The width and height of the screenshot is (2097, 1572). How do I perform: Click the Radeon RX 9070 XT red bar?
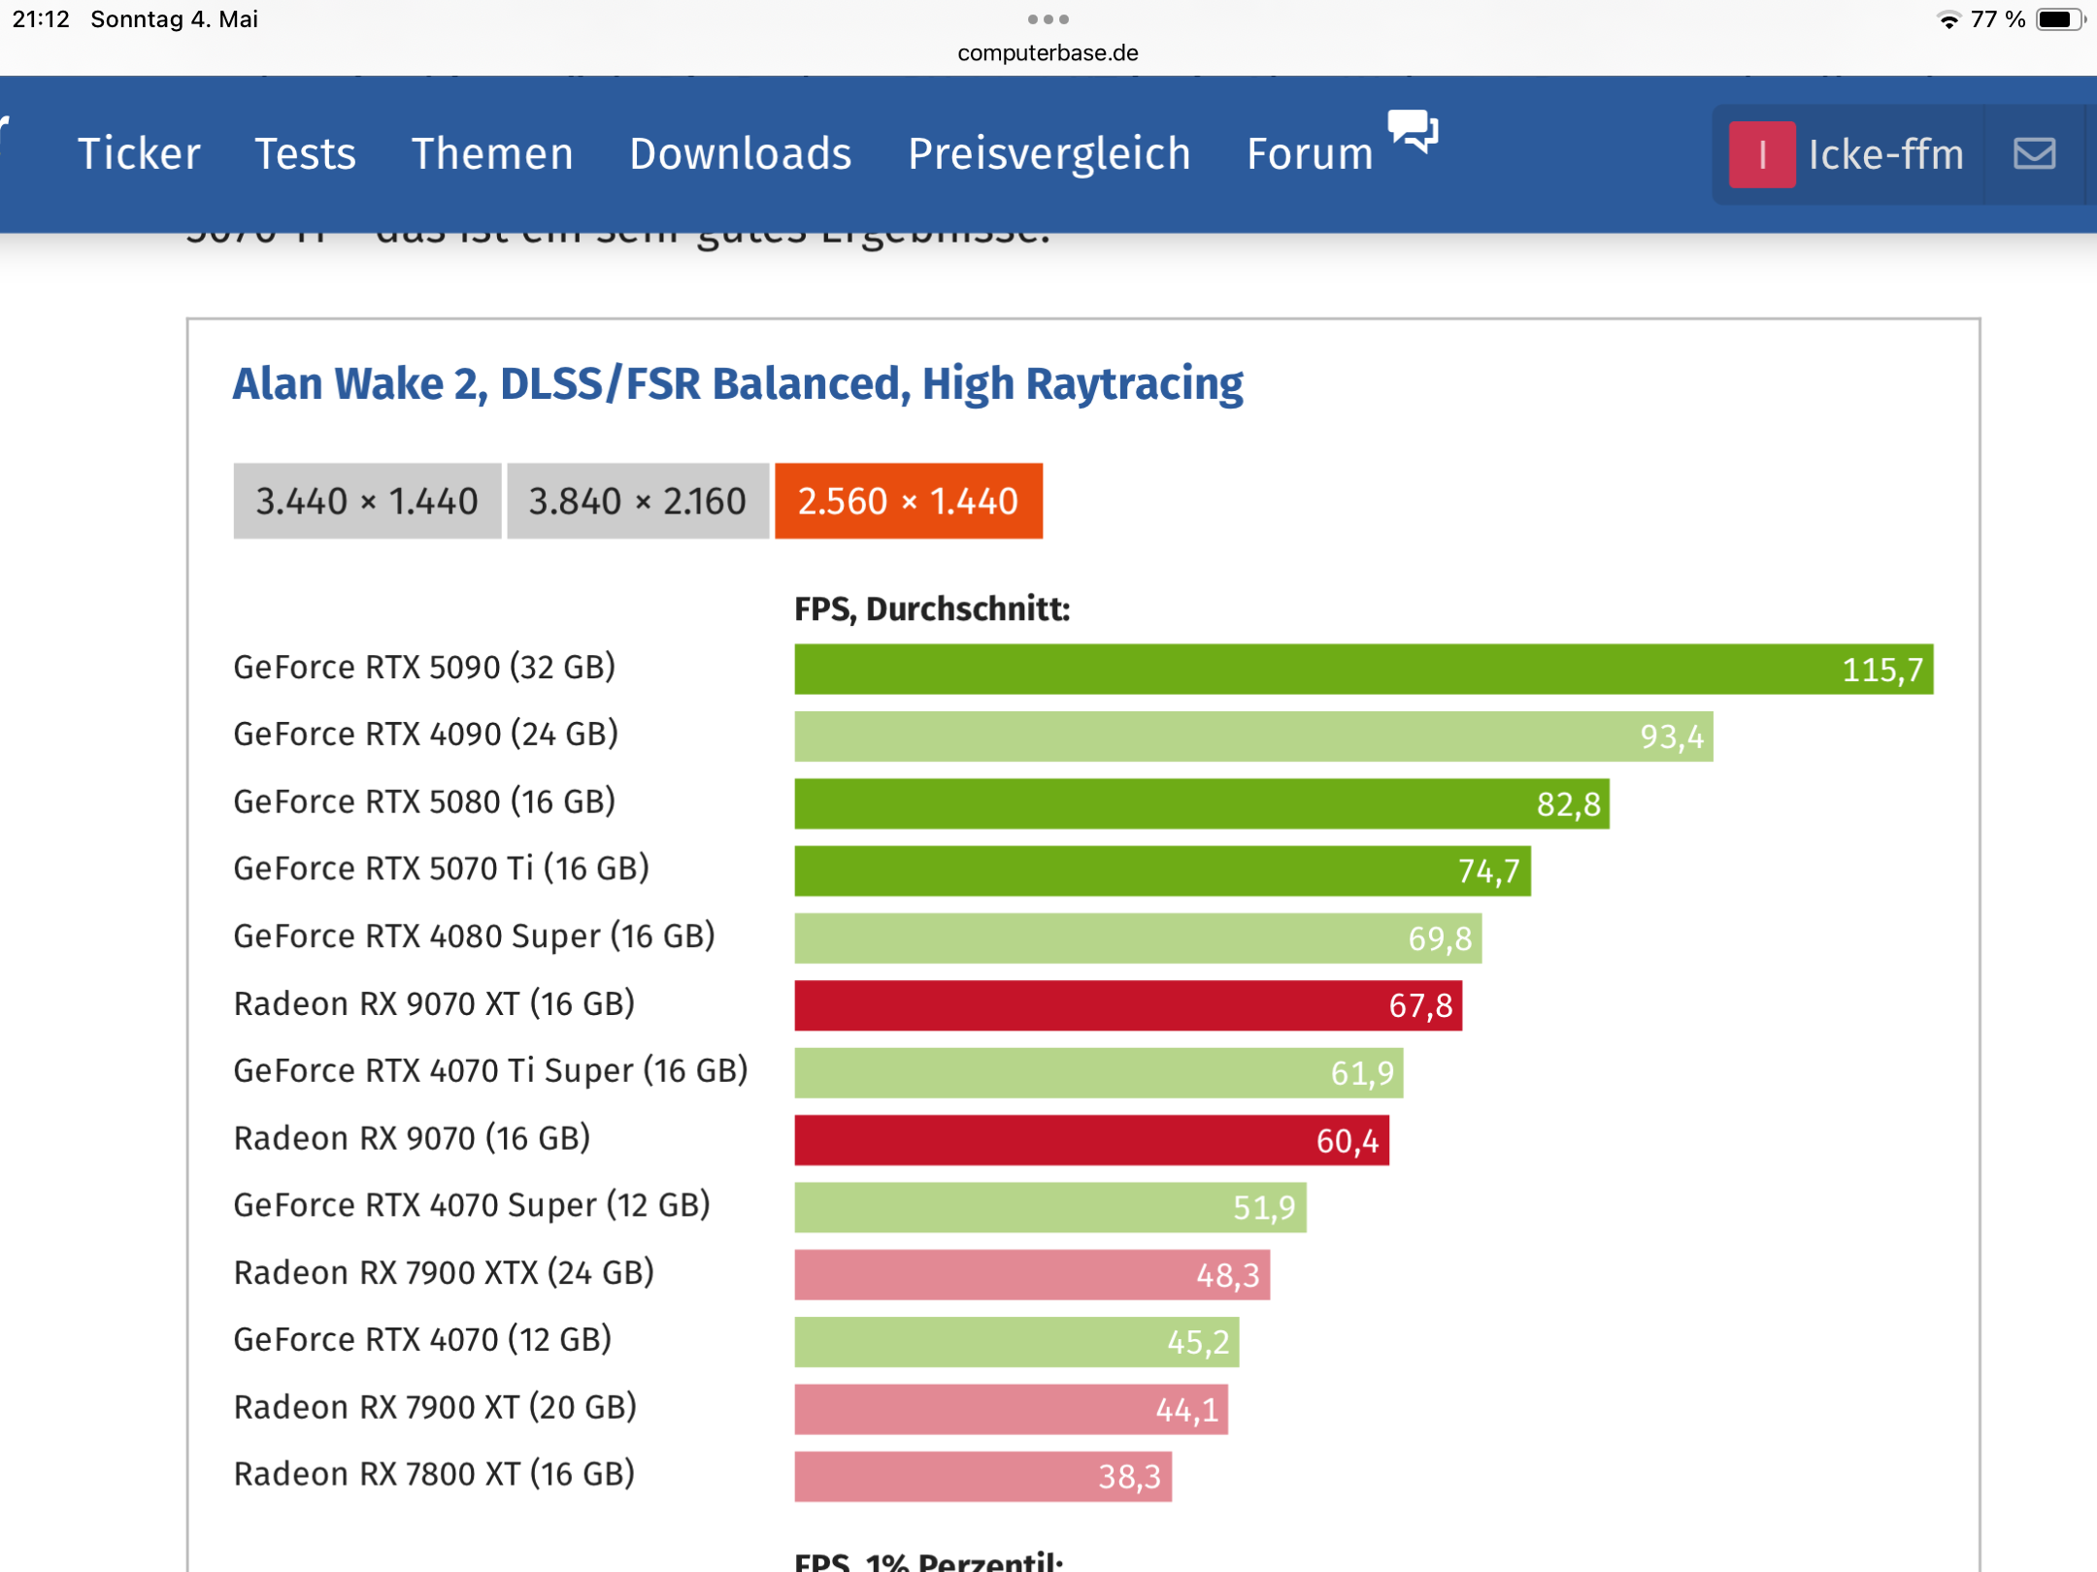click(x=1127, y=1005)
